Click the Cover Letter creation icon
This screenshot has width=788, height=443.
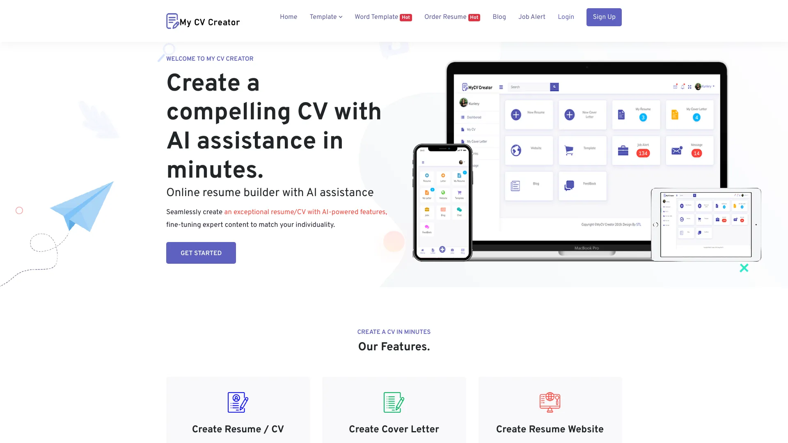(x=394, y=402)
